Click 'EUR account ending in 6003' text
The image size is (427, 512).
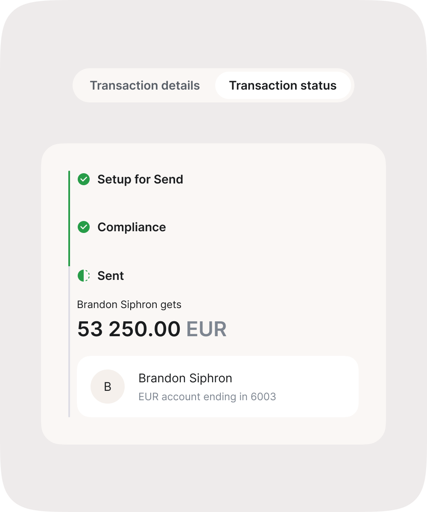(207, 397)
